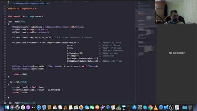The image size is (197, 111).
Task: Click 'self.size.height' on rows line
Action: (x=39, y=32)
